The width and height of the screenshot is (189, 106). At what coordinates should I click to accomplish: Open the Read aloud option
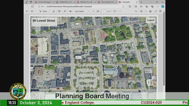click(65, 11)
